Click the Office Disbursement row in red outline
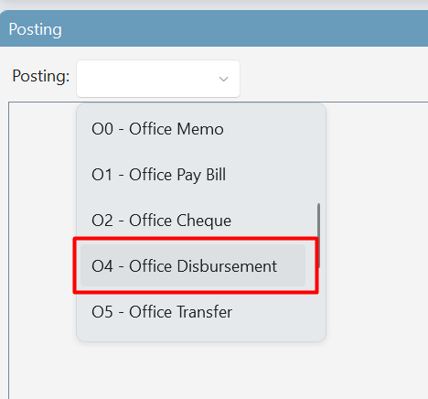The height and width of the screenshot is (399, 428). [193, 265]
